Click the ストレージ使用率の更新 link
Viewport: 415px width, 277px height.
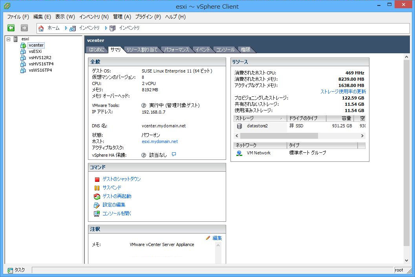[x=343, y=92]
